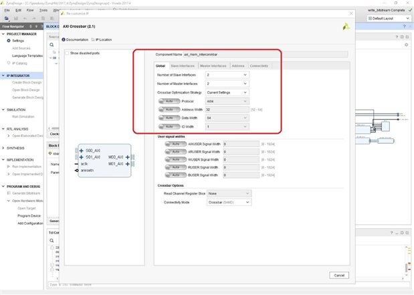
Task: Open the Protocol AXI4 dropdown
Action: [227, 101]
